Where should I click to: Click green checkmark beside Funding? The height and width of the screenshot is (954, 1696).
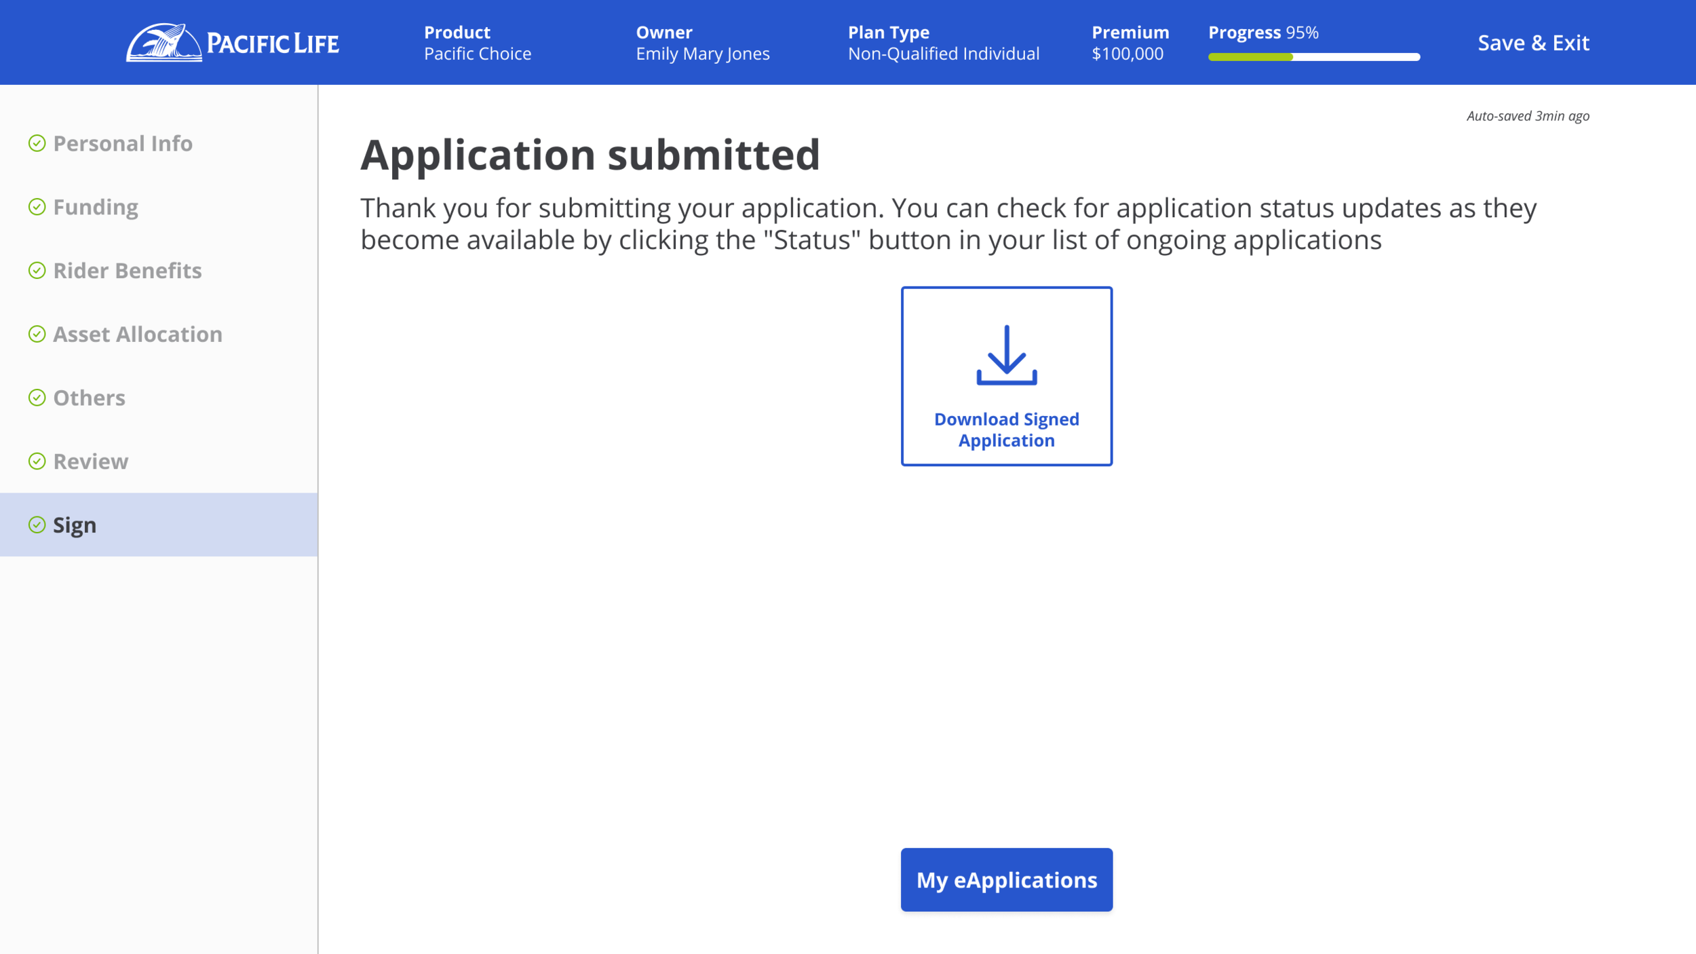pyautogui.click(x=37, y=207)
